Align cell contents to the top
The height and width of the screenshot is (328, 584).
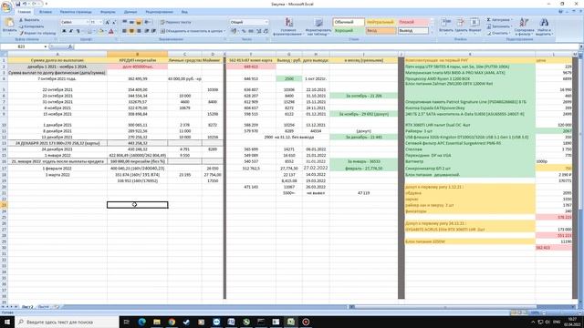point(124,22)
